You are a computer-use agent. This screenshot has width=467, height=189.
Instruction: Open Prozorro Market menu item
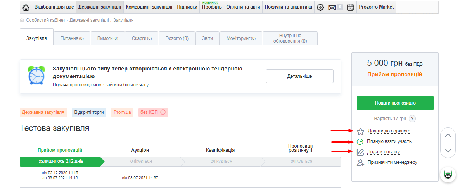tap(376, 7)
